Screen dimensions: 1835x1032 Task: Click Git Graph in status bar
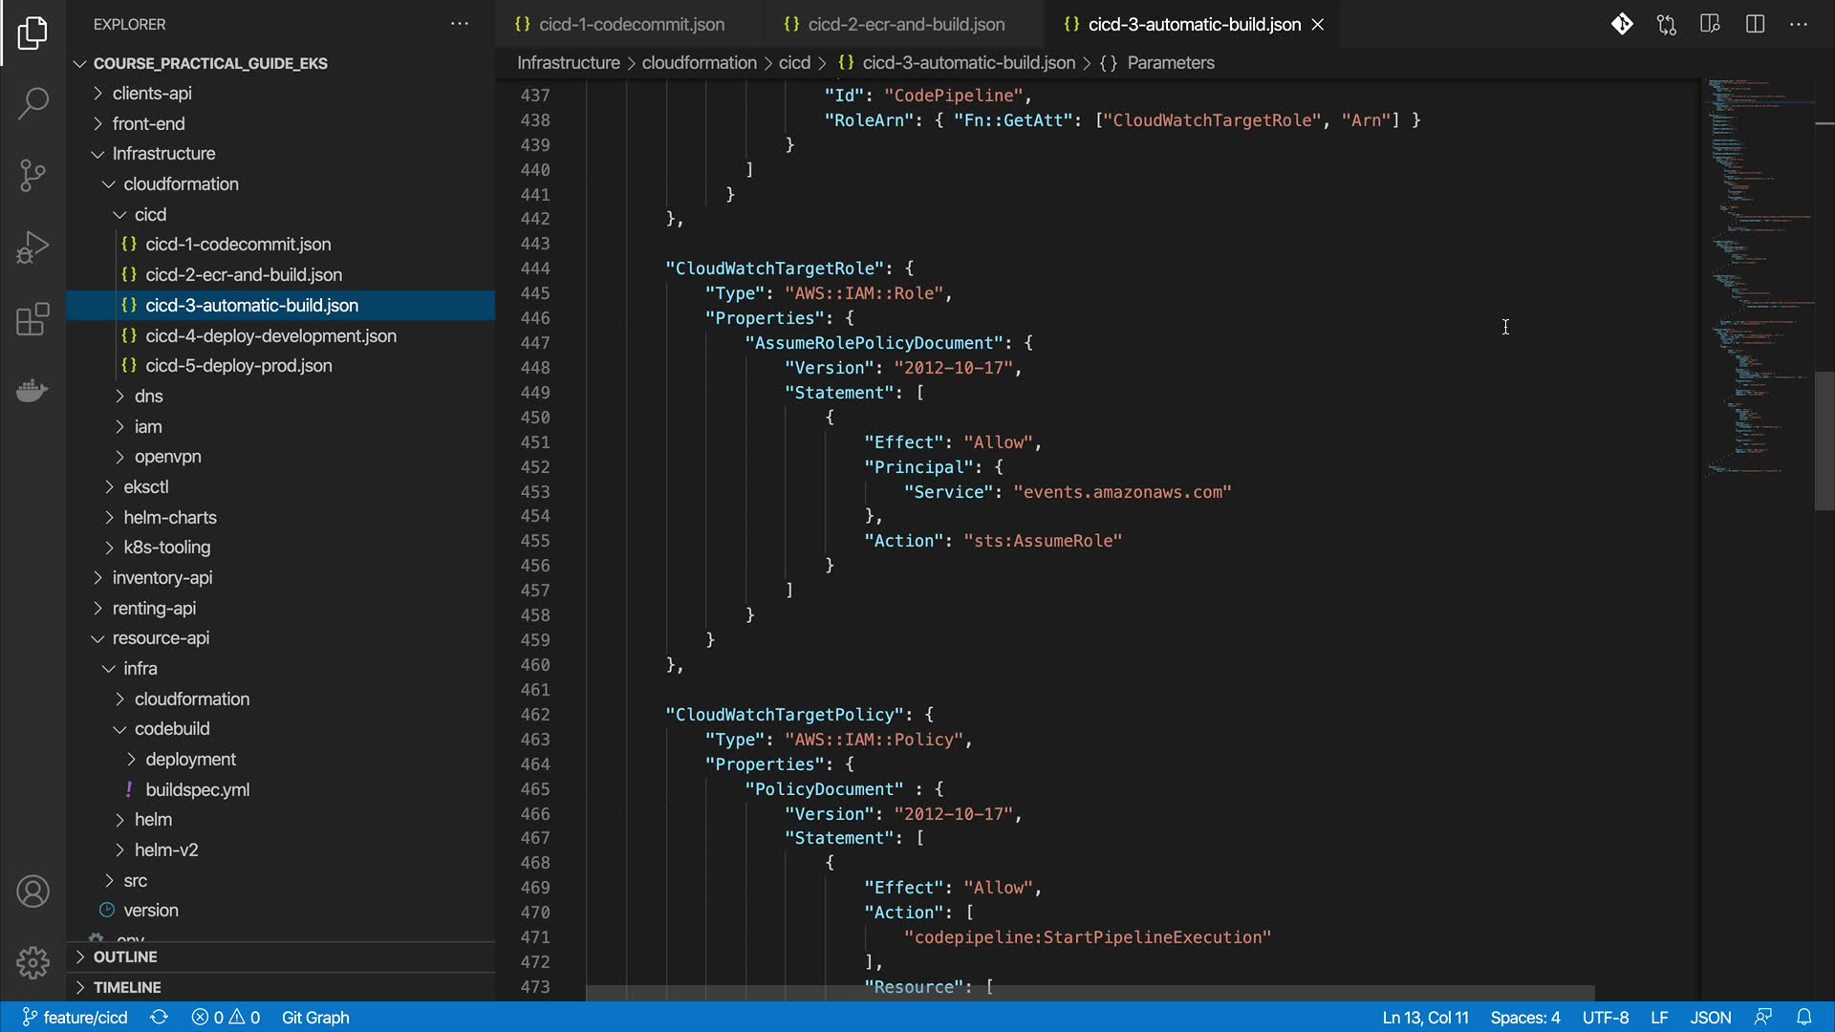(x=315, y=1018)
